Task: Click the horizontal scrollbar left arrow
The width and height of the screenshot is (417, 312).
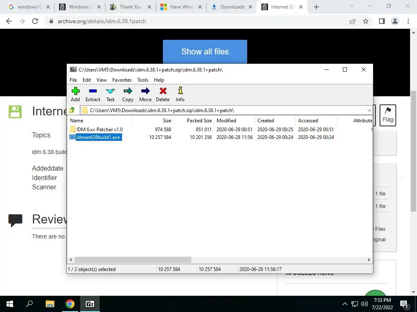Action: [71, 260]
